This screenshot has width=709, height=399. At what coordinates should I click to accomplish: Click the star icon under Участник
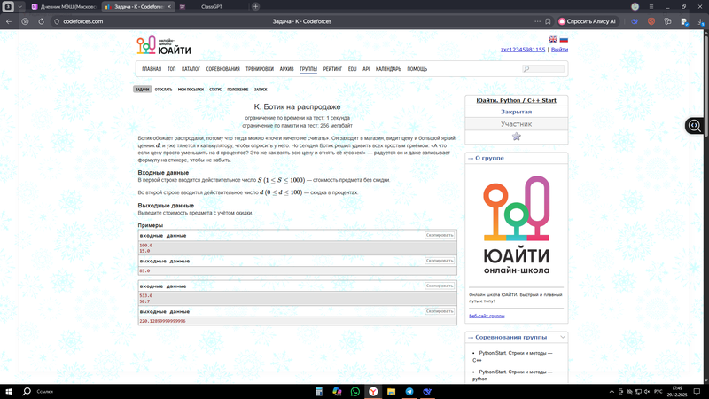coord(517,137)
